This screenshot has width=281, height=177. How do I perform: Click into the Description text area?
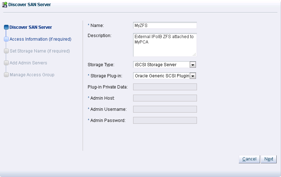165,45
